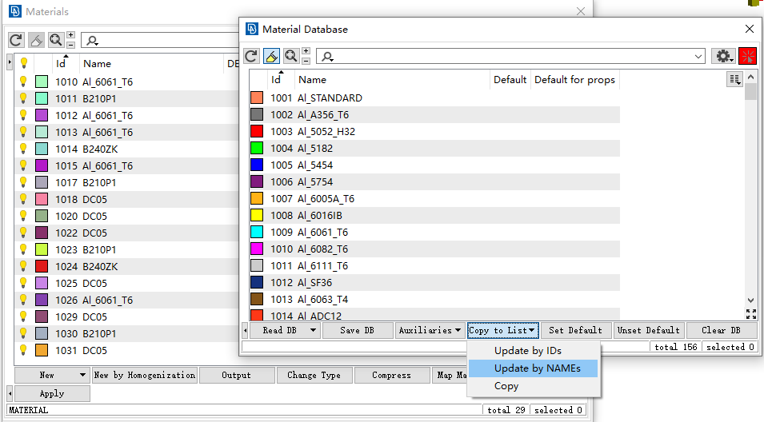The image size is (764, 422).
Task: Click plus icon in Materials window toolbar
Action: [x=70, y=35]
